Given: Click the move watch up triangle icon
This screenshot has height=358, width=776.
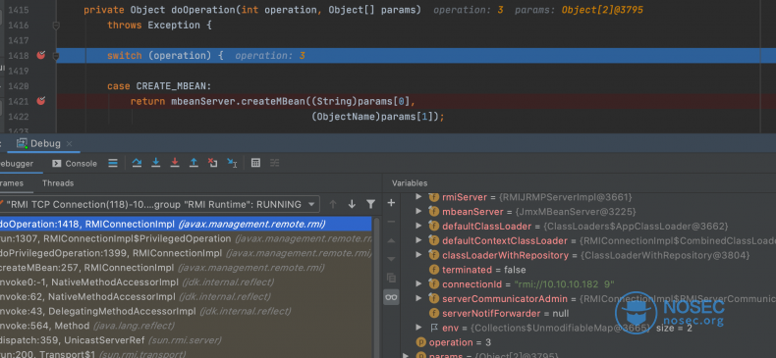Looking at the screenshot, I should (x=391, y=241).
